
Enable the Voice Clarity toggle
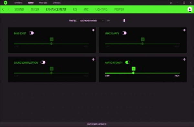pos(124,33)
